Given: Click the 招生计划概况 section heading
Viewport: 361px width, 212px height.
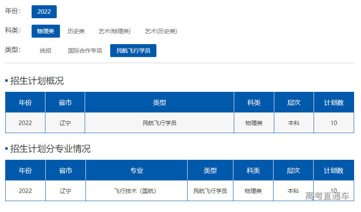Looking at the screenshot, I should pos(37,81).
